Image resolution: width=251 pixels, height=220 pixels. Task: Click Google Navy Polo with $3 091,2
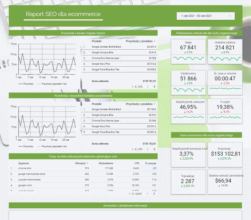(x=120, y=126)
